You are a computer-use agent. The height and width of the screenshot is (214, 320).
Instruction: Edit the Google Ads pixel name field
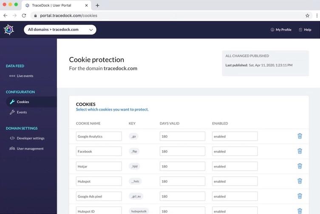click(99, 196)
